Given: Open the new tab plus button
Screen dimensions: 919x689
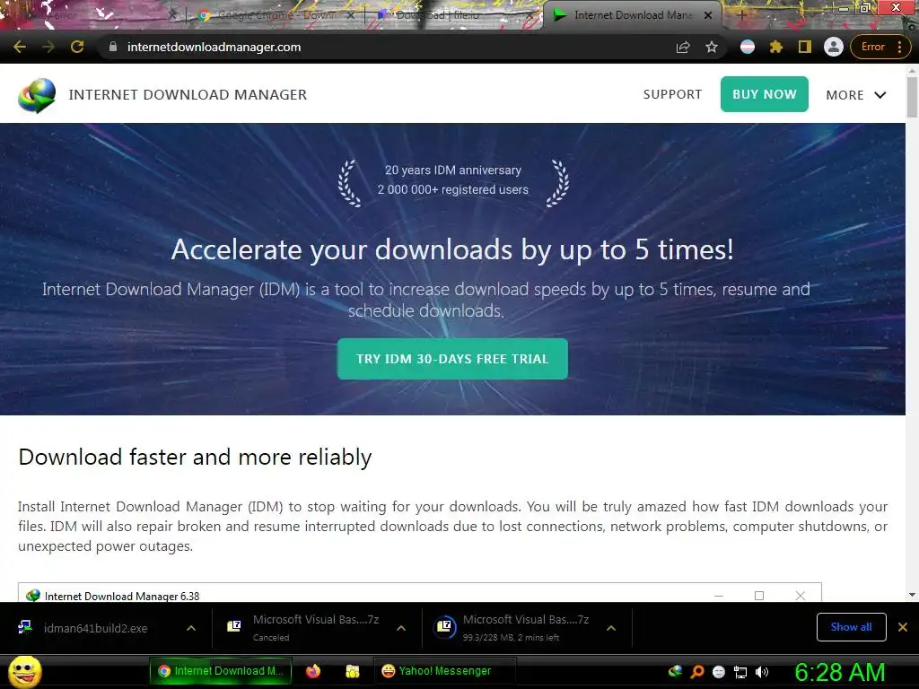Looking at the screenshot, I should coord(741,16).
